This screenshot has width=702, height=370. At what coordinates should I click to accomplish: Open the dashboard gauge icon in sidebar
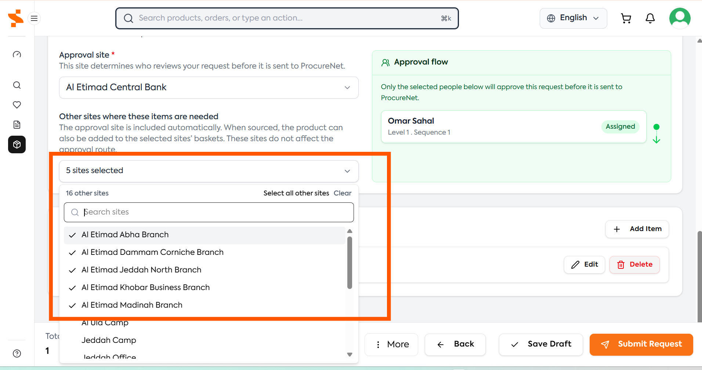pos(17,55)
